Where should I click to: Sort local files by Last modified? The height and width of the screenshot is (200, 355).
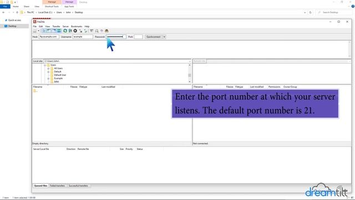click(x=108, y=87)
